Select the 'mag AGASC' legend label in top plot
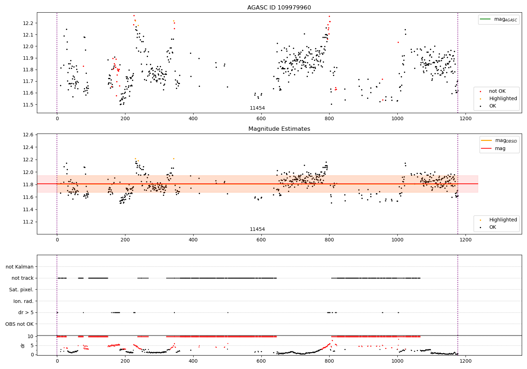Screen dimensions: 527x369 click(506, 20)
